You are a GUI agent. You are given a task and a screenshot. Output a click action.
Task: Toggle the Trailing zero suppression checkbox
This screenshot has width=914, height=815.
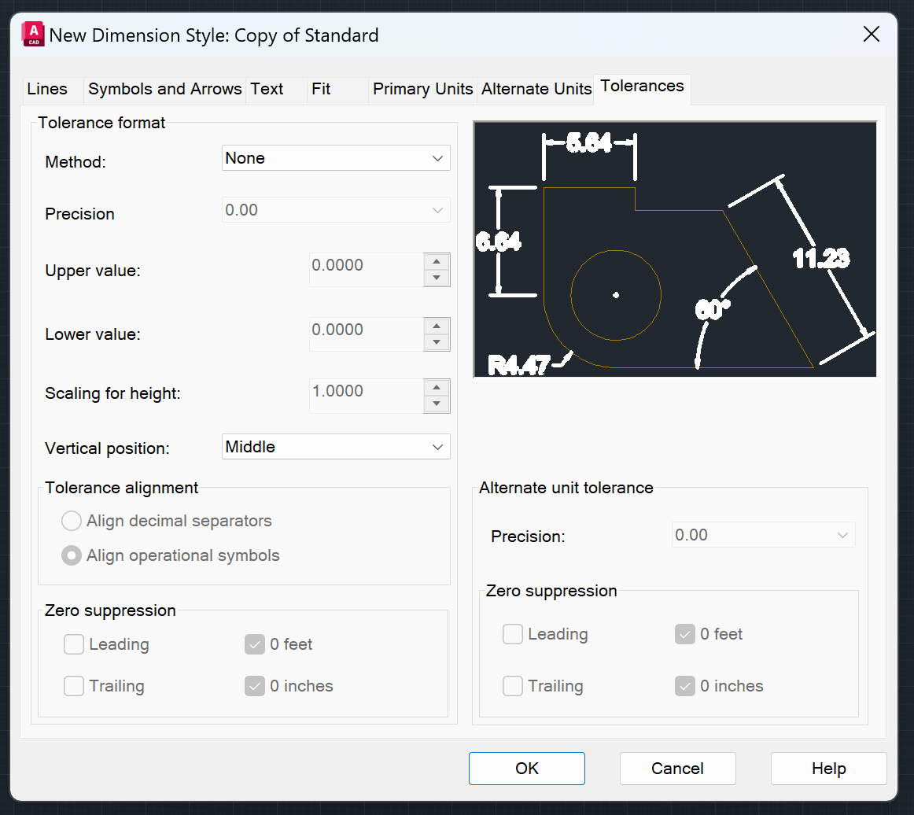click(73, 685)
